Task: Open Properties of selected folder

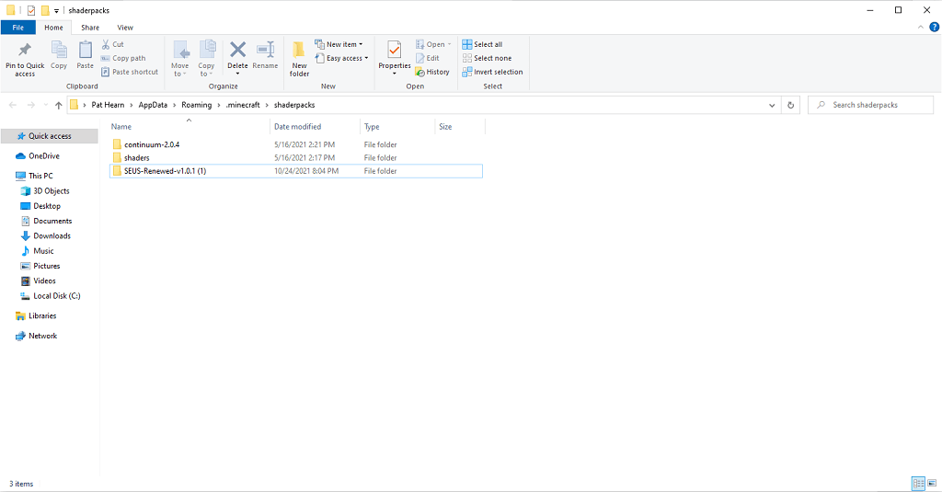Action: pos(395,58)
